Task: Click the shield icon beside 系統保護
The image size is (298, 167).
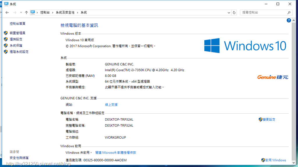Action: point(6,46)
